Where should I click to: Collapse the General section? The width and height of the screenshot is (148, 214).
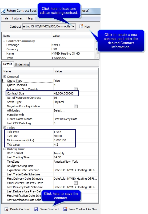point(5,77)
